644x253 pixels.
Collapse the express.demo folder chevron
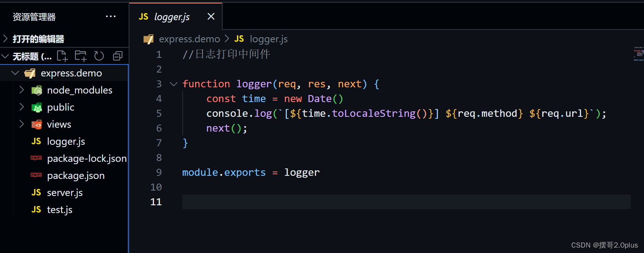coord(15,73)
